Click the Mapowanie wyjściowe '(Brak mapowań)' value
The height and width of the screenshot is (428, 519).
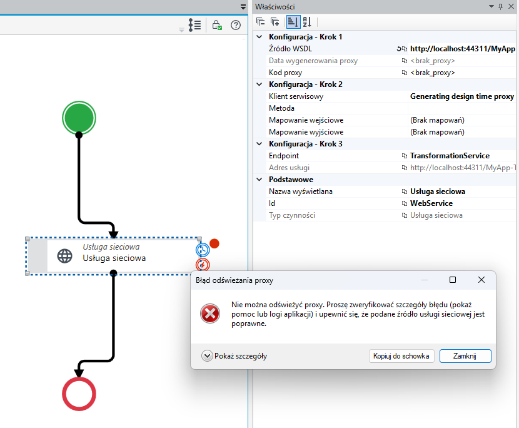(x=437, y=132)
